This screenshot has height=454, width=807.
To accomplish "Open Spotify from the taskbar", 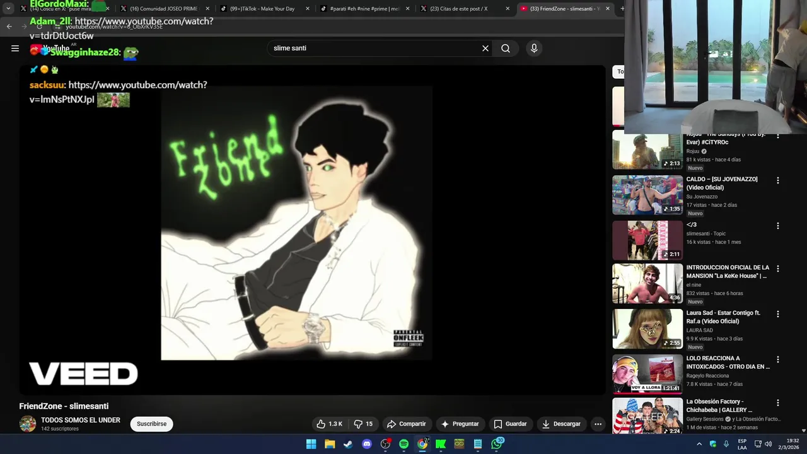I will [404, 444].
